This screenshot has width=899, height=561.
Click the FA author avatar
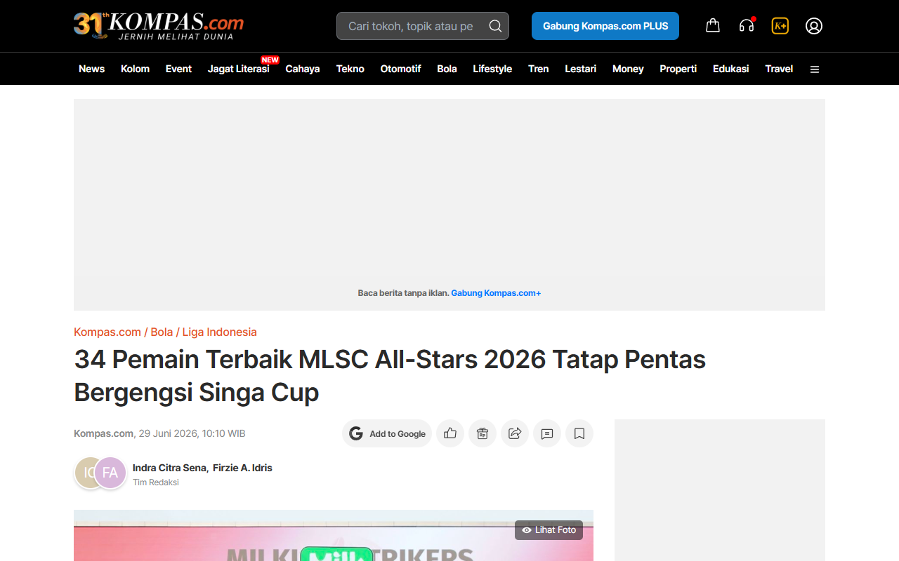pyautogui.click(x=110, y=473)
